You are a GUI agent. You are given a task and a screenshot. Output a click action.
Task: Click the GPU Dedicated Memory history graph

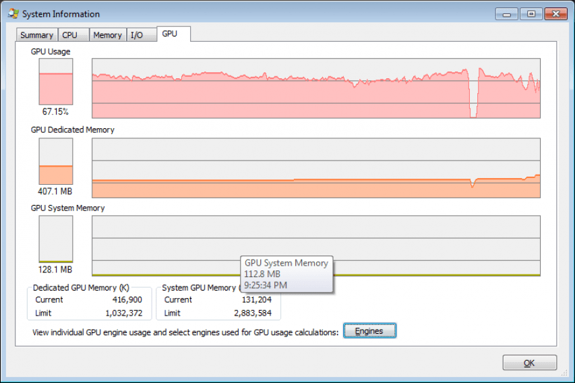click(x=315, y=168)
